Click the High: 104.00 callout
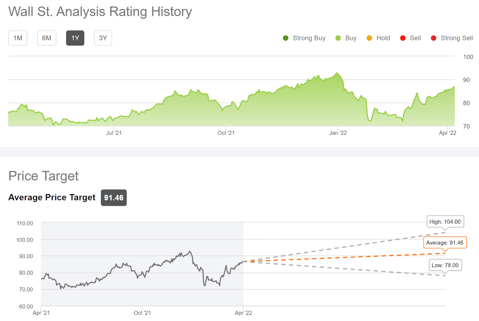The width and height of the screenshot is (479, 321). point(445,222)
